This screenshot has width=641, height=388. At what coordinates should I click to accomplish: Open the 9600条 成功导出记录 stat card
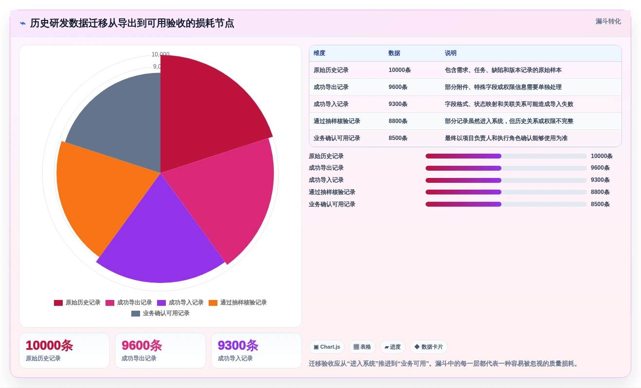click(x=160, y=351)
